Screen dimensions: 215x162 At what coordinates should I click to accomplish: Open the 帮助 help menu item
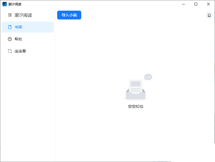click(x=27, y=39)
